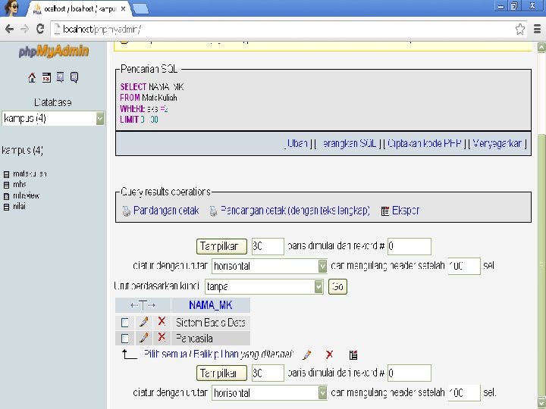Viewport: 546px width, 409px height.
Task: Open the kampus (4) database dropdown
Action: point(53,119)
